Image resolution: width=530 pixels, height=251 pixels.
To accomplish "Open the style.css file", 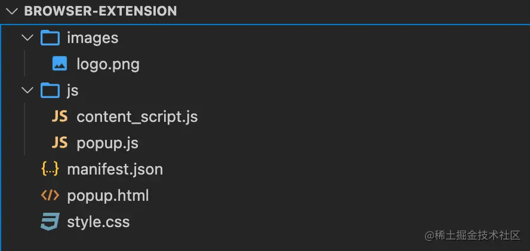I will (98, 222).
